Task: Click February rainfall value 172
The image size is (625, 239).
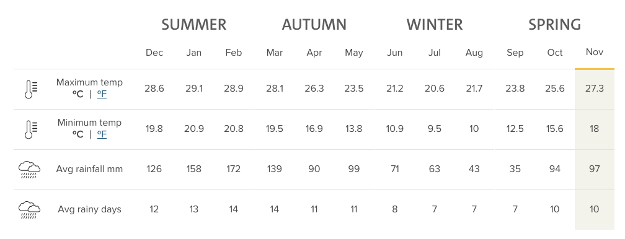Action: tap(233, 169)
